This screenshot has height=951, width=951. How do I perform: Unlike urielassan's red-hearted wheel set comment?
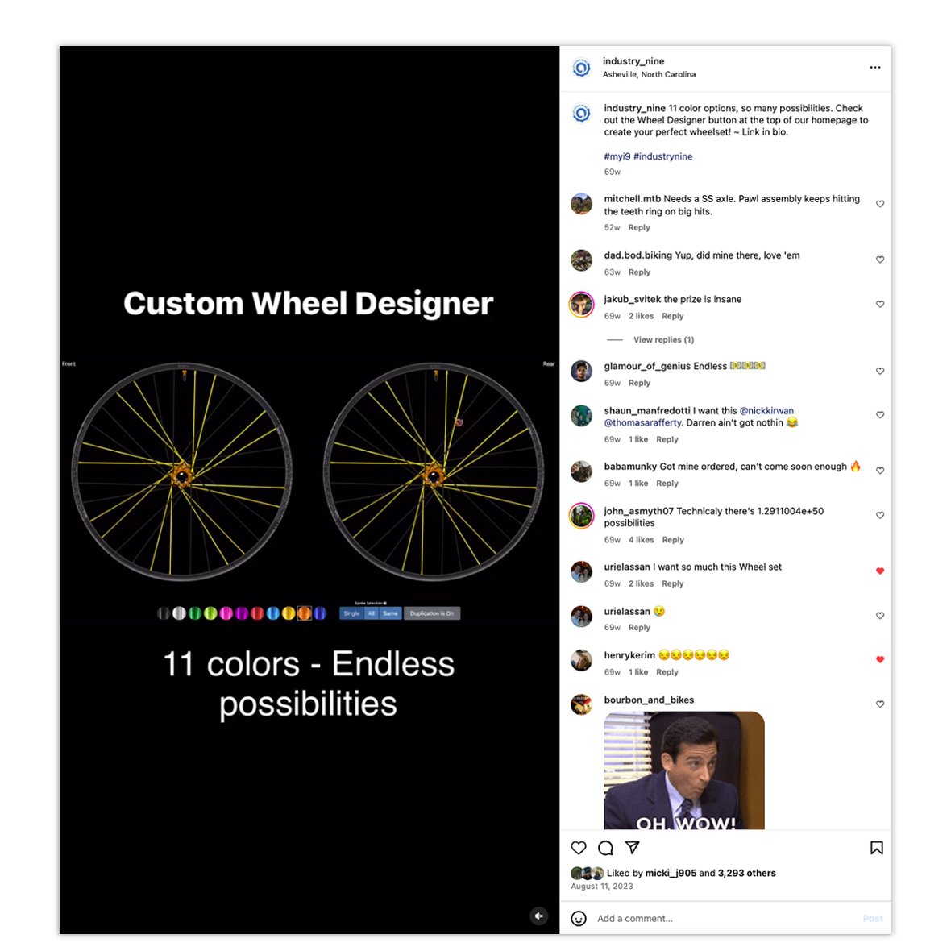tap(880, 571)
